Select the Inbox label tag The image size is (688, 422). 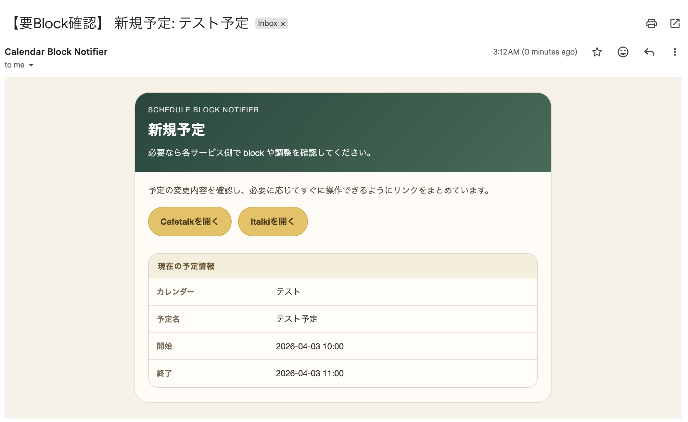click(x=268, y=23)
